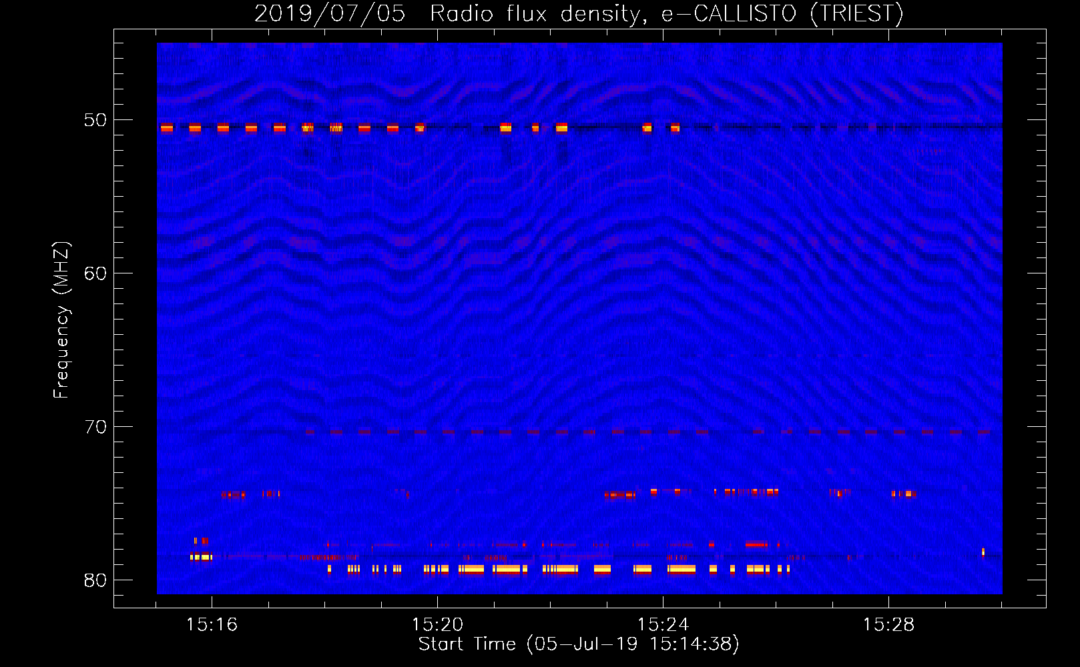Click the '15:16' time tick label
This screenshot has height=667, width=1080.
pyautogui.click(x=212, y=625)
